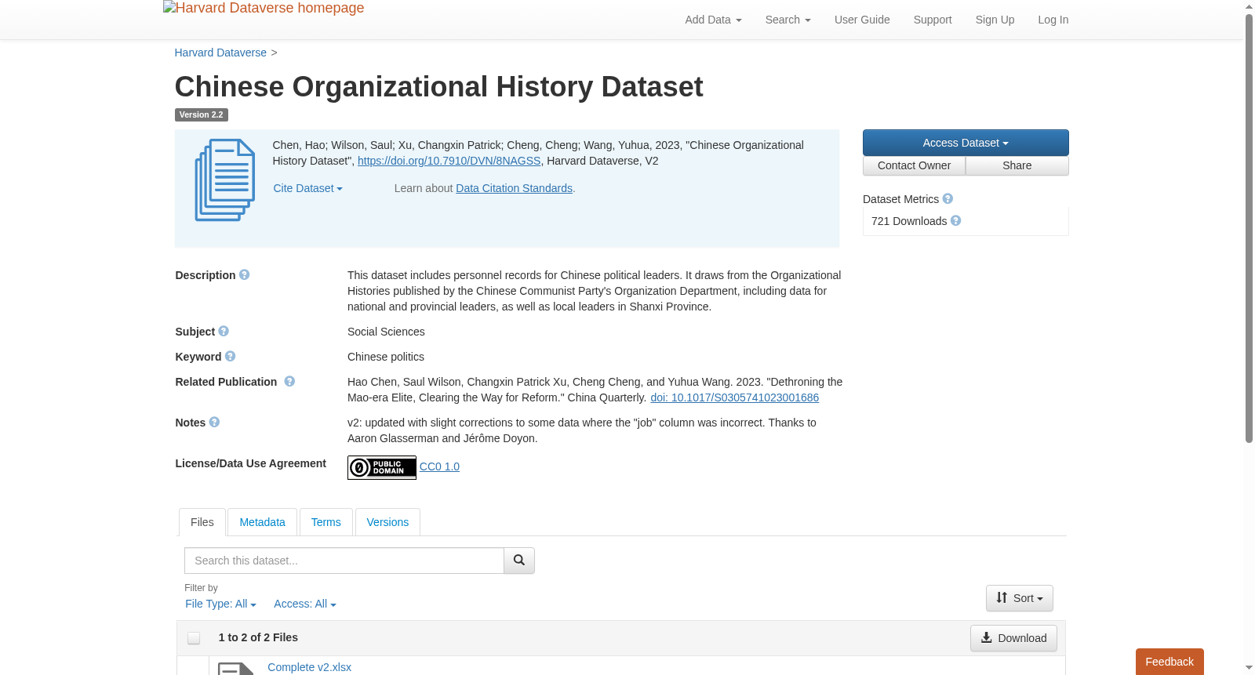Click the page vertical scrollbar
Image resolution: width=1255 pixels, height=675 pixels.
click(1249, 227)
